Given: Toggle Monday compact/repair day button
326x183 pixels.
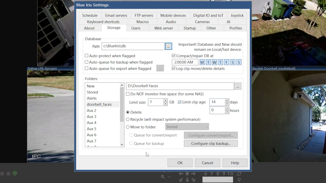Looking at the screenshot, I should tap(202, 62).
